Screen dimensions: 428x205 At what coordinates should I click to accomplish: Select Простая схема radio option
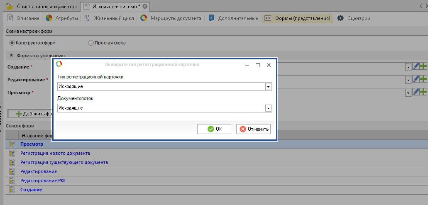click(x=91, y=43)
